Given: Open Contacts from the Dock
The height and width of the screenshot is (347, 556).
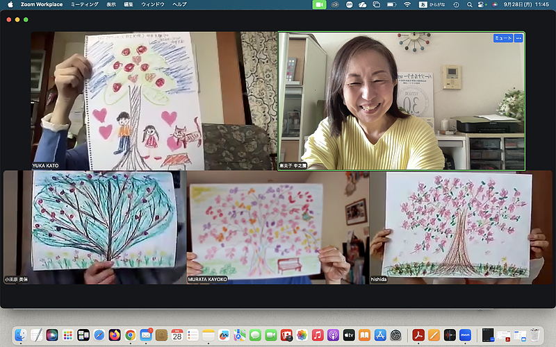Looking at the screenshot, I should tap(161, 335).
